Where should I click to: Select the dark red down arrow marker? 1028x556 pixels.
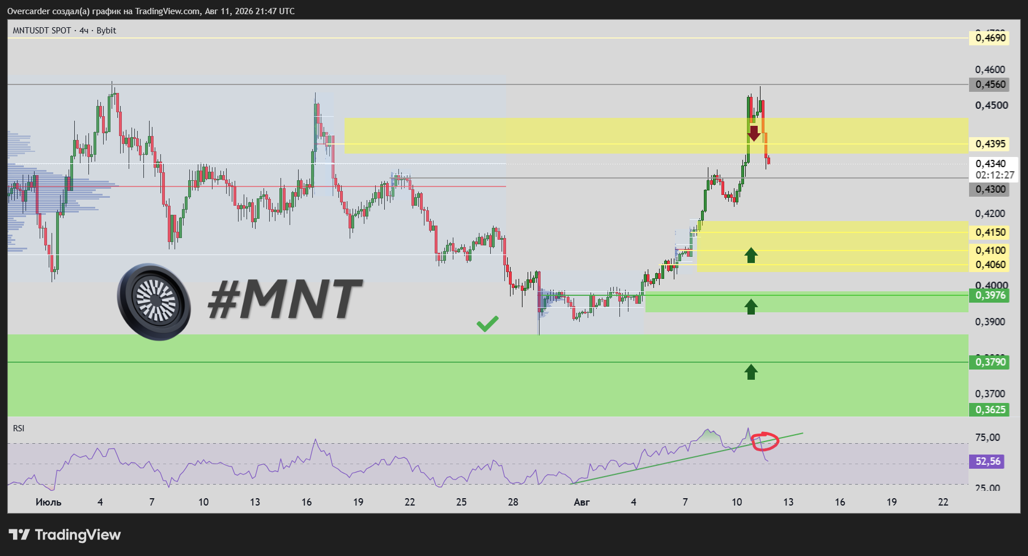coord(754,133)
